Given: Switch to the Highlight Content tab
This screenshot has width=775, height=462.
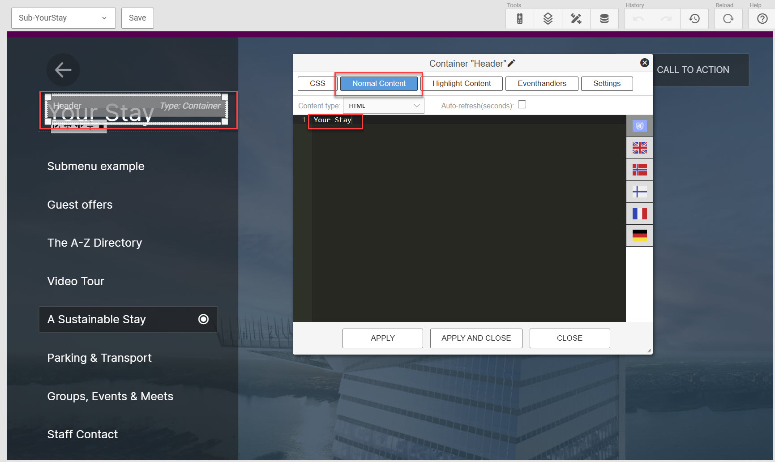Looking at the screenshot, I should click(461, 84).
